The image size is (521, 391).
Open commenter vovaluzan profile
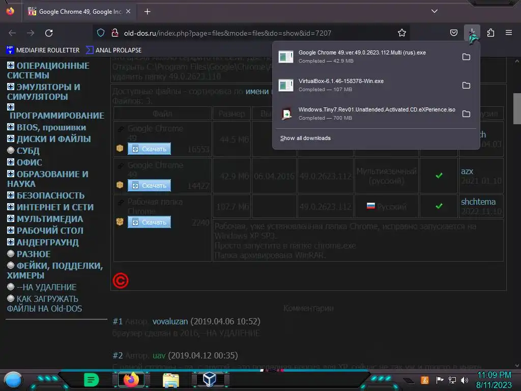point(170,322)
